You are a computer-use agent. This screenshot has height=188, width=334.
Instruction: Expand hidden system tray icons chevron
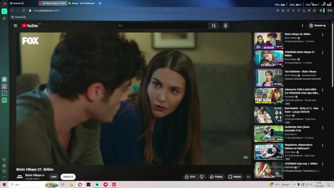pyautogui.click(x=295, y=185)
